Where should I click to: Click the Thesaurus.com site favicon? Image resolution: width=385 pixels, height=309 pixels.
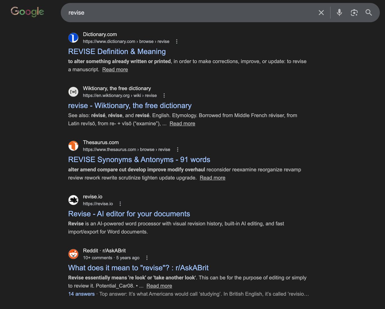tap(73, 146)
